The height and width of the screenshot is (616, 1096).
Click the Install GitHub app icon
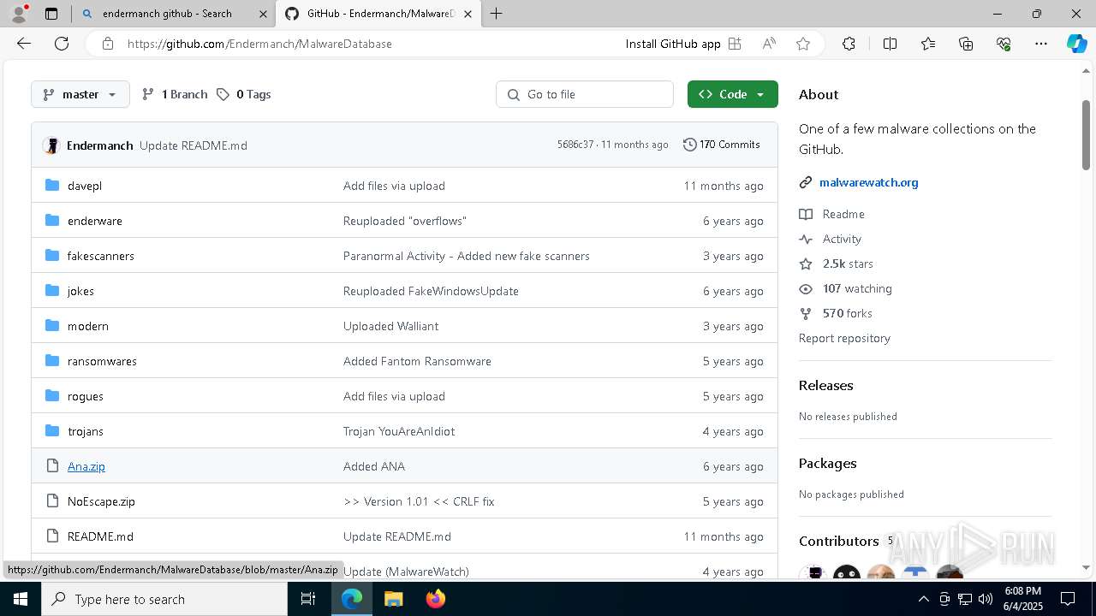(x=735, y=44)
